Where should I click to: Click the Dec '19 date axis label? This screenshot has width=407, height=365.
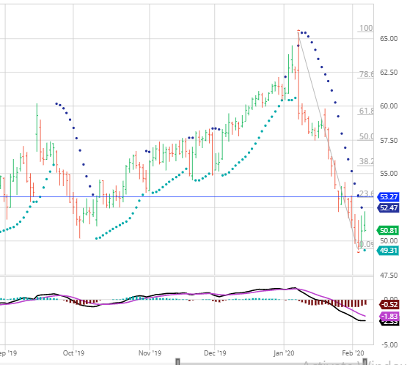pos(215,353)
